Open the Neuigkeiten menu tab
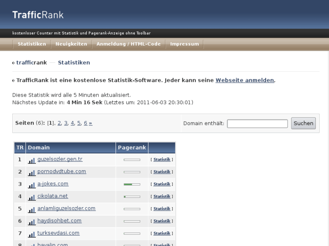The height and width of the screenshot is (246, 329). coord(72,44)
